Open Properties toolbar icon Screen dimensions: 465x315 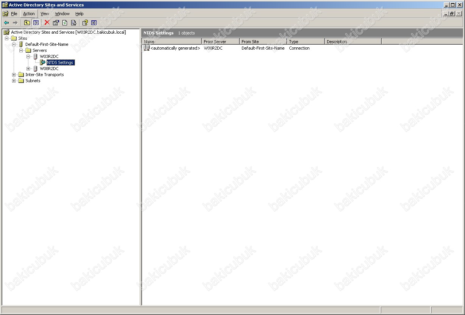56,23
